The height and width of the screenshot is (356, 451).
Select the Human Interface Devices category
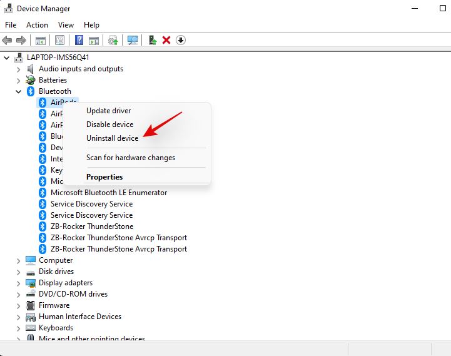(x=79, y=317)
